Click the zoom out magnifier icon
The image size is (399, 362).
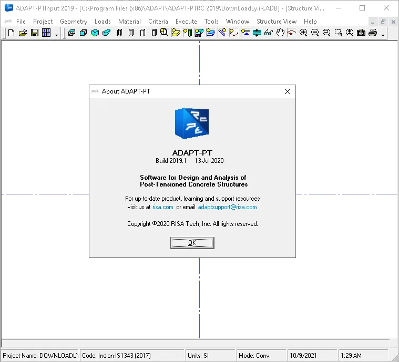pos(315,33)
